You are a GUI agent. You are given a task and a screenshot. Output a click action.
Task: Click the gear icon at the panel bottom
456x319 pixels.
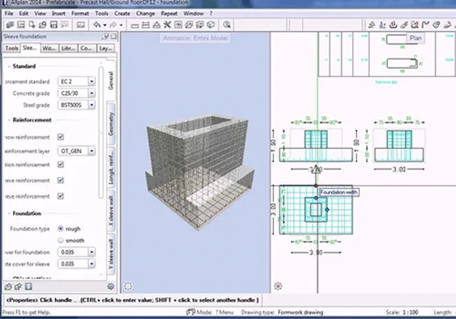coord(111,287)
